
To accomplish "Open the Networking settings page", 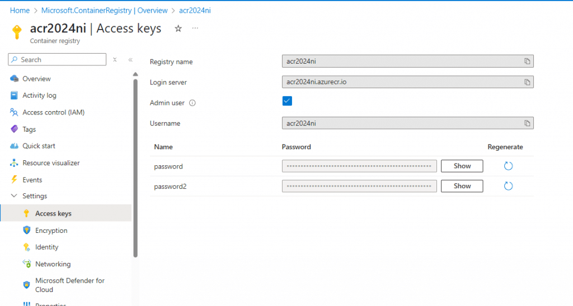I will [53, 264].
